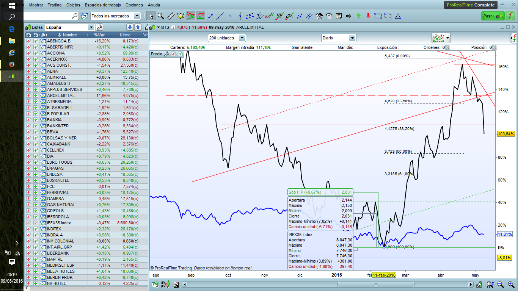Select INDITEX in the stock list
The image size is (518, 291).
tap(54, 229)
